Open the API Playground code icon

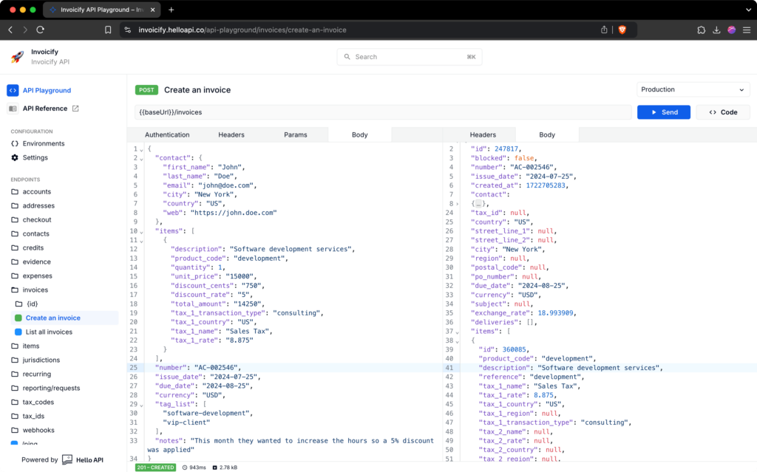click(x=13, y=90)
